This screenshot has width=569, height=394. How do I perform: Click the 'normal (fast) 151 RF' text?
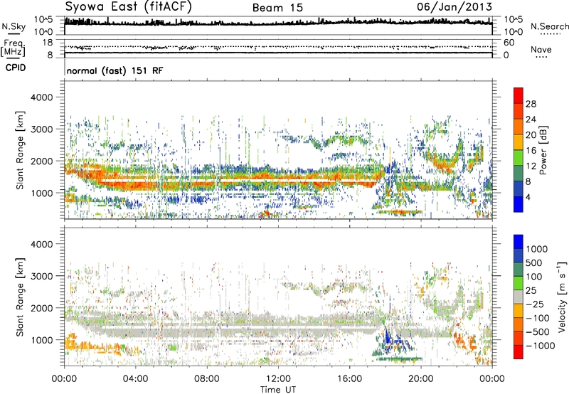click(115, 70)
